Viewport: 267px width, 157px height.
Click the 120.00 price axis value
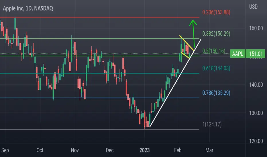[x=256, y=141]
